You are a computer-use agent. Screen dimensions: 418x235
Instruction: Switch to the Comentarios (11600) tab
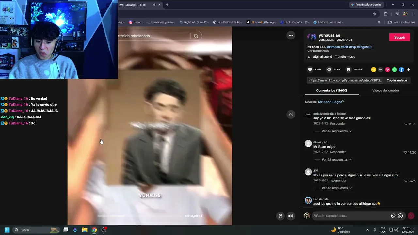[x=332, y=90]
